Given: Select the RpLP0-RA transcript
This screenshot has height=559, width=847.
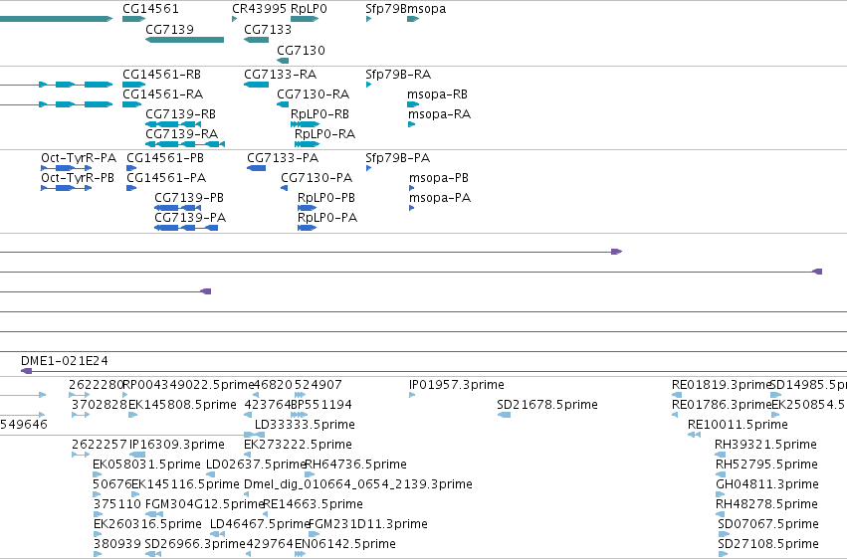Looking at the screenshot, I should click(x=307, y=144).
